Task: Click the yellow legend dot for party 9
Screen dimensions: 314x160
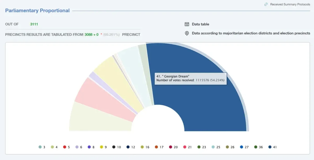Action: pos(102,147)
